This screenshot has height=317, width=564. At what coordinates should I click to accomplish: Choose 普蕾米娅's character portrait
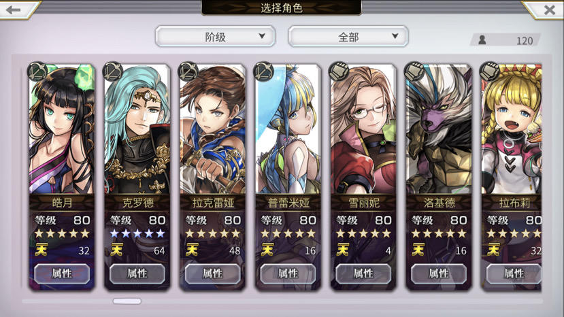coord(288,129)
